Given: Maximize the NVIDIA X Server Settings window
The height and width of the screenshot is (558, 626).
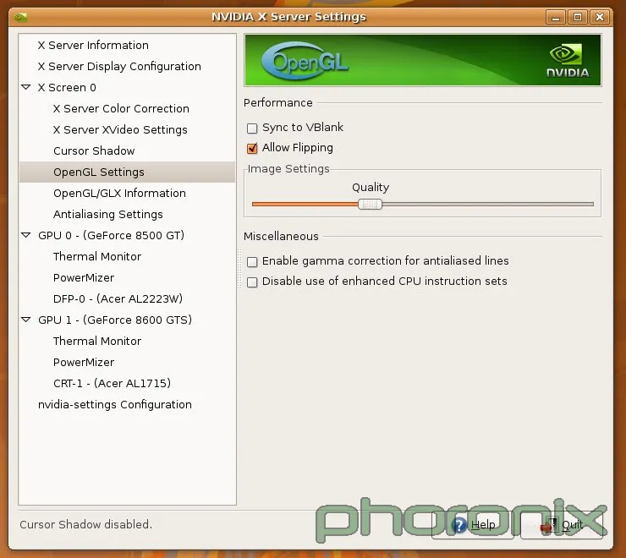Looking at the screenshot, I should 578,16.
